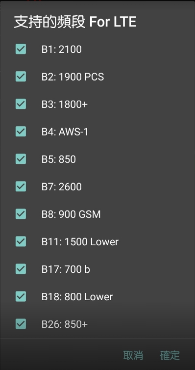Tap the B18: 800 Lower label text
This screenshot has width=195, height=370.
pos(77,297)
